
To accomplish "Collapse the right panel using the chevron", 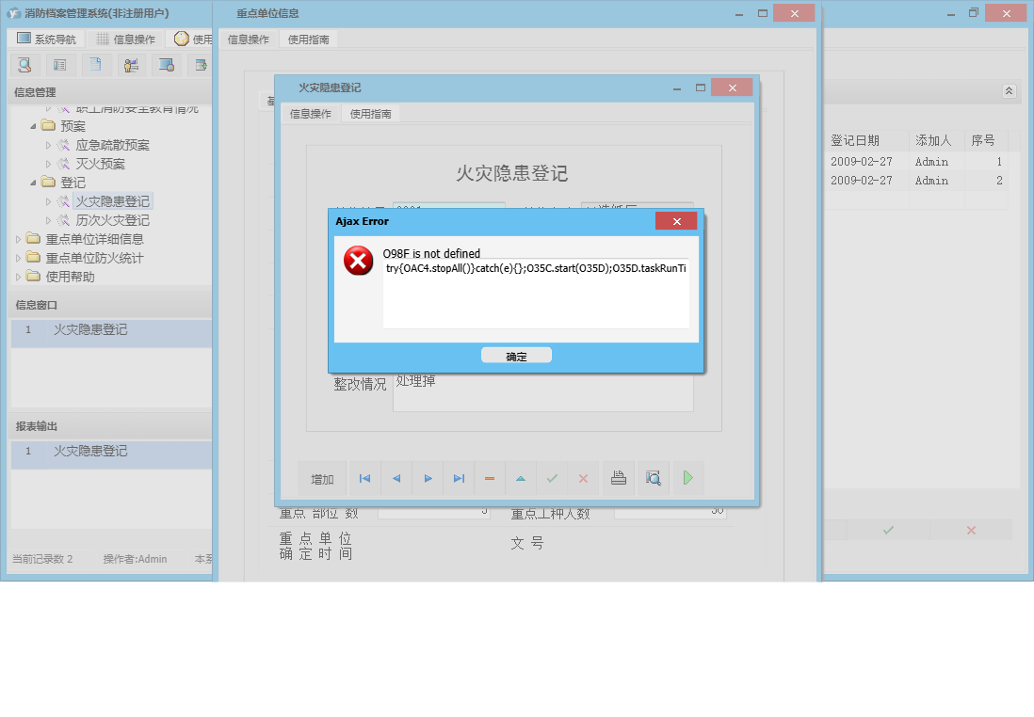I will pyautogui.click(x=1008, y=91).
